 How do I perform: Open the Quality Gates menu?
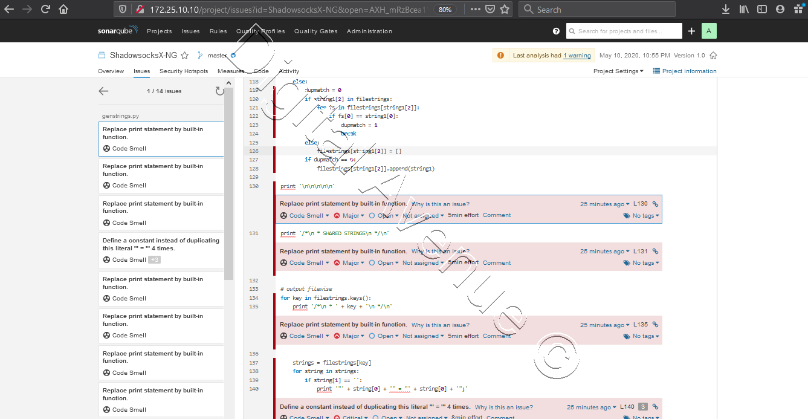pyautogui.click(x=315, y=31)
